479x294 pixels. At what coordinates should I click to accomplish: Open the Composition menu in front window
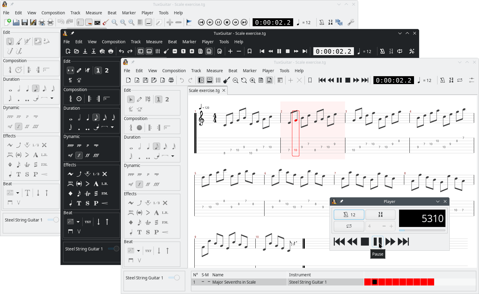coord(174,71)
